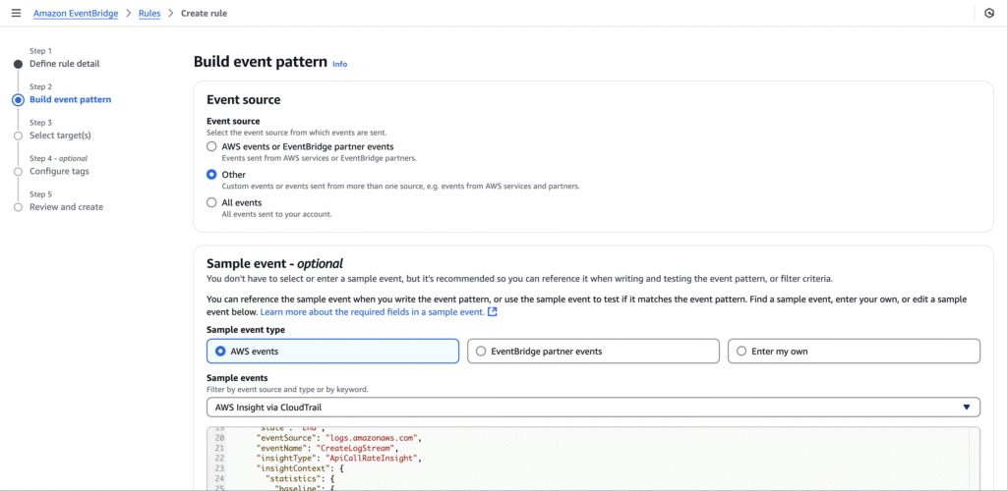Image resolution: width=1007 pixels, height=491 pixels.
Task: Click the Sample event - optional heading
Action: (274, 263)
